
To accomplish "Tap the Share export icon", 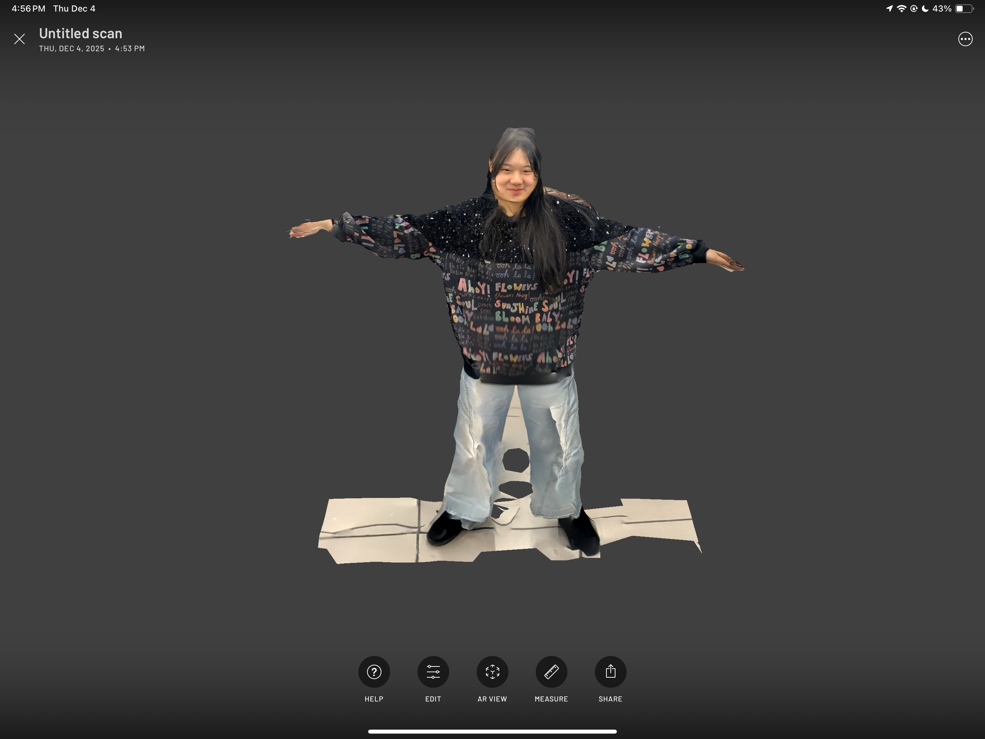I will (x=610, y=671).
